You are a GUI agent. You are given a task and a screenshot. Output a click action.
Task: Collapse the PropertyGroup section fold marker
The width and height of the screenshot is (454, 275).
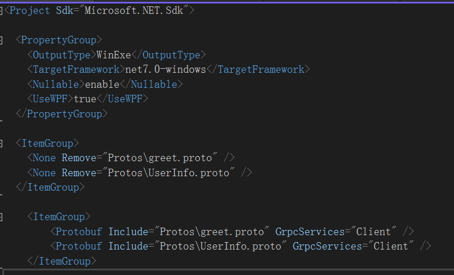click(1, 40)
